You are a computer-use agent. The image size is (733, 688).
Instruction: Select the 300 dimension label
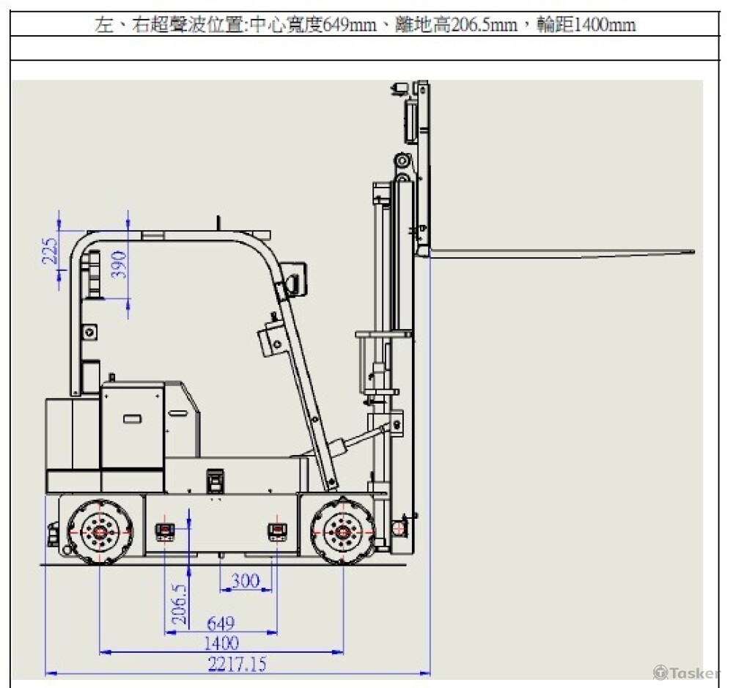[x=245, y=581]
